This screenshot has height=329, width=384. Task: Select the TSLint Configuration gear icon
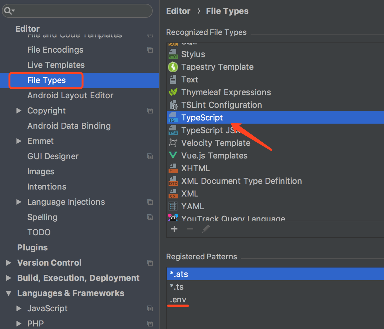pos(173,105)
